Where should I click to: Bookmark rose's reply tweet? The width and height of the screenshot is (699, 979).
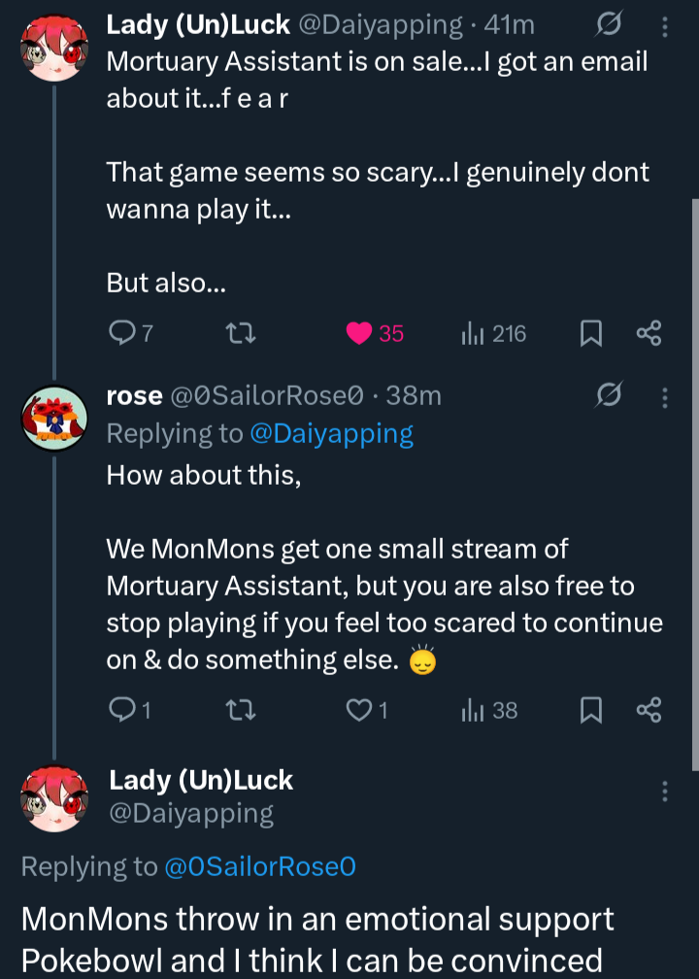590,711
